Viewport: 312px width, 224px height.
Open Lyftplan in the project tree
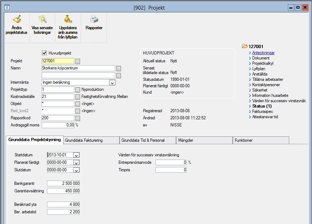coord(259,69)
